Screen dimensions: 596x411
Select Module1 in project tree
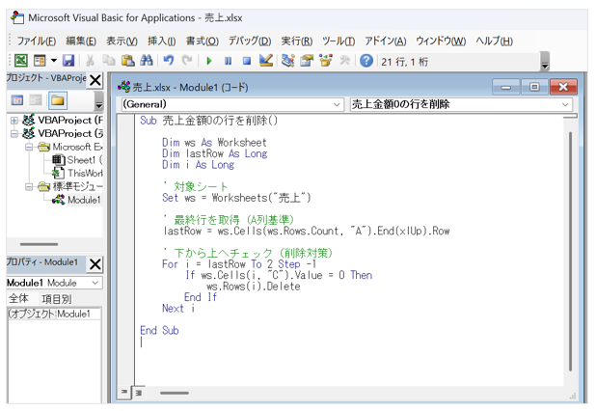coord(77,200)
